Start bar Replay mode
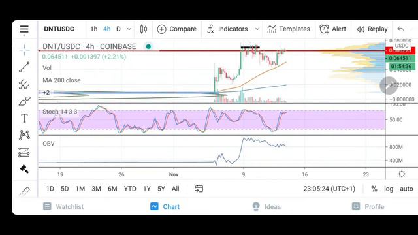This screenshot has height=235, width=418. point(372,29)
